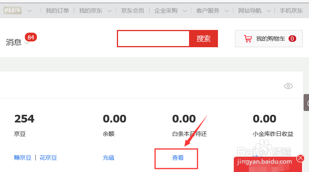This screenshot has height=172, width=309.
Task: Close the red jingyan popup banner
Action: [301, 158]
